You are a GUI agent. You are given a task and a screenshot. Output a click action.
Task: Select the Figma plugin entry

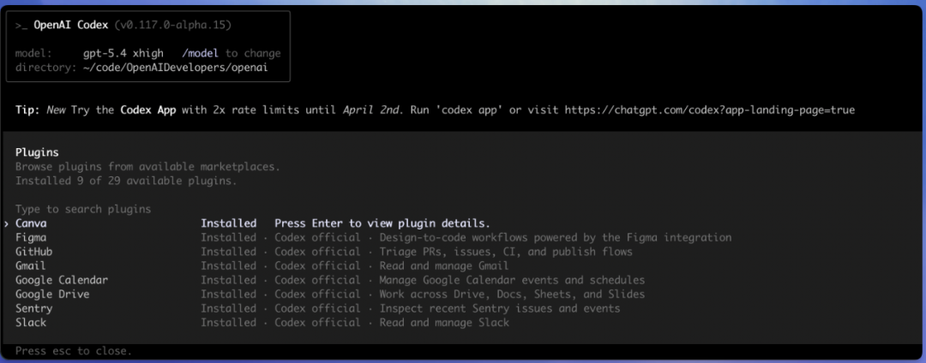click(x=31, y=237)
